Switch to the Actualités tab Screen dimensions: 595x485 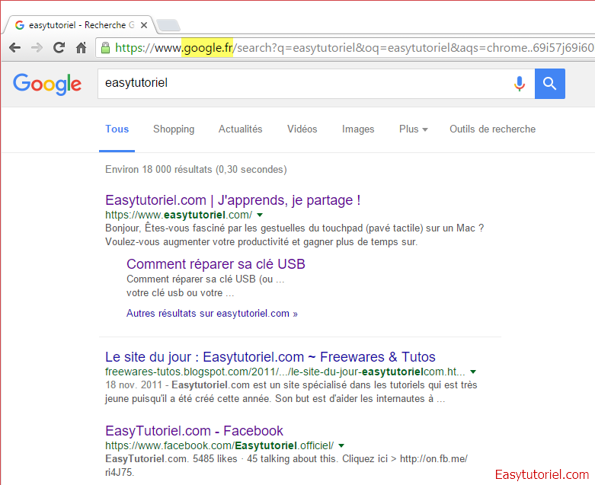point(240,129)
